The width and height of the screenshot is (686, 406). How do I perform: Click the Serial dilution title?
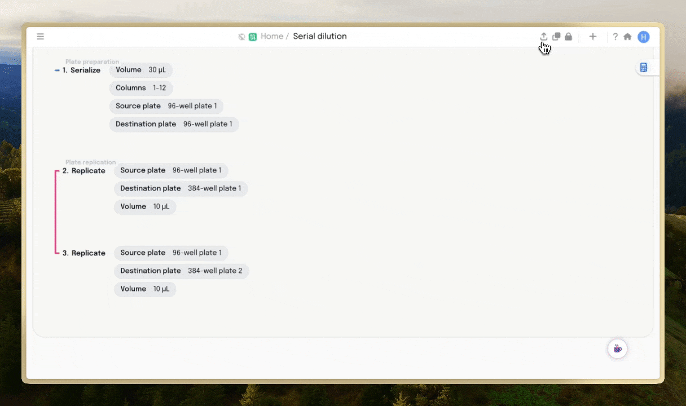click(x=320, y=36)
